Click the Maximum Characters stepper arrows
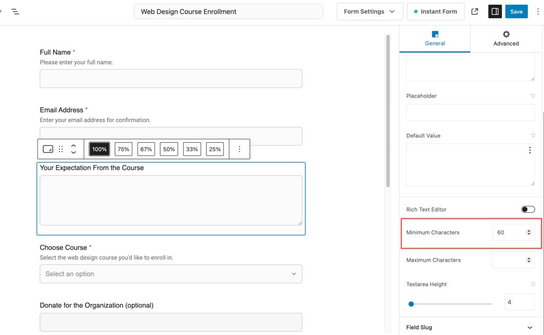The width and height of the screenshot is (544, 335). tap(529, 260)
